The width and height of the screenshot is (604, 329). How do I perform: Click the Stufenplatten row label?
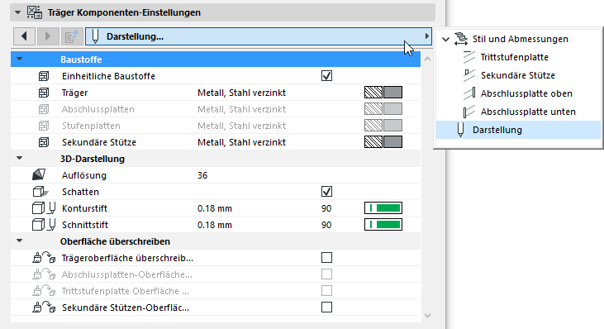coord(91,126)
